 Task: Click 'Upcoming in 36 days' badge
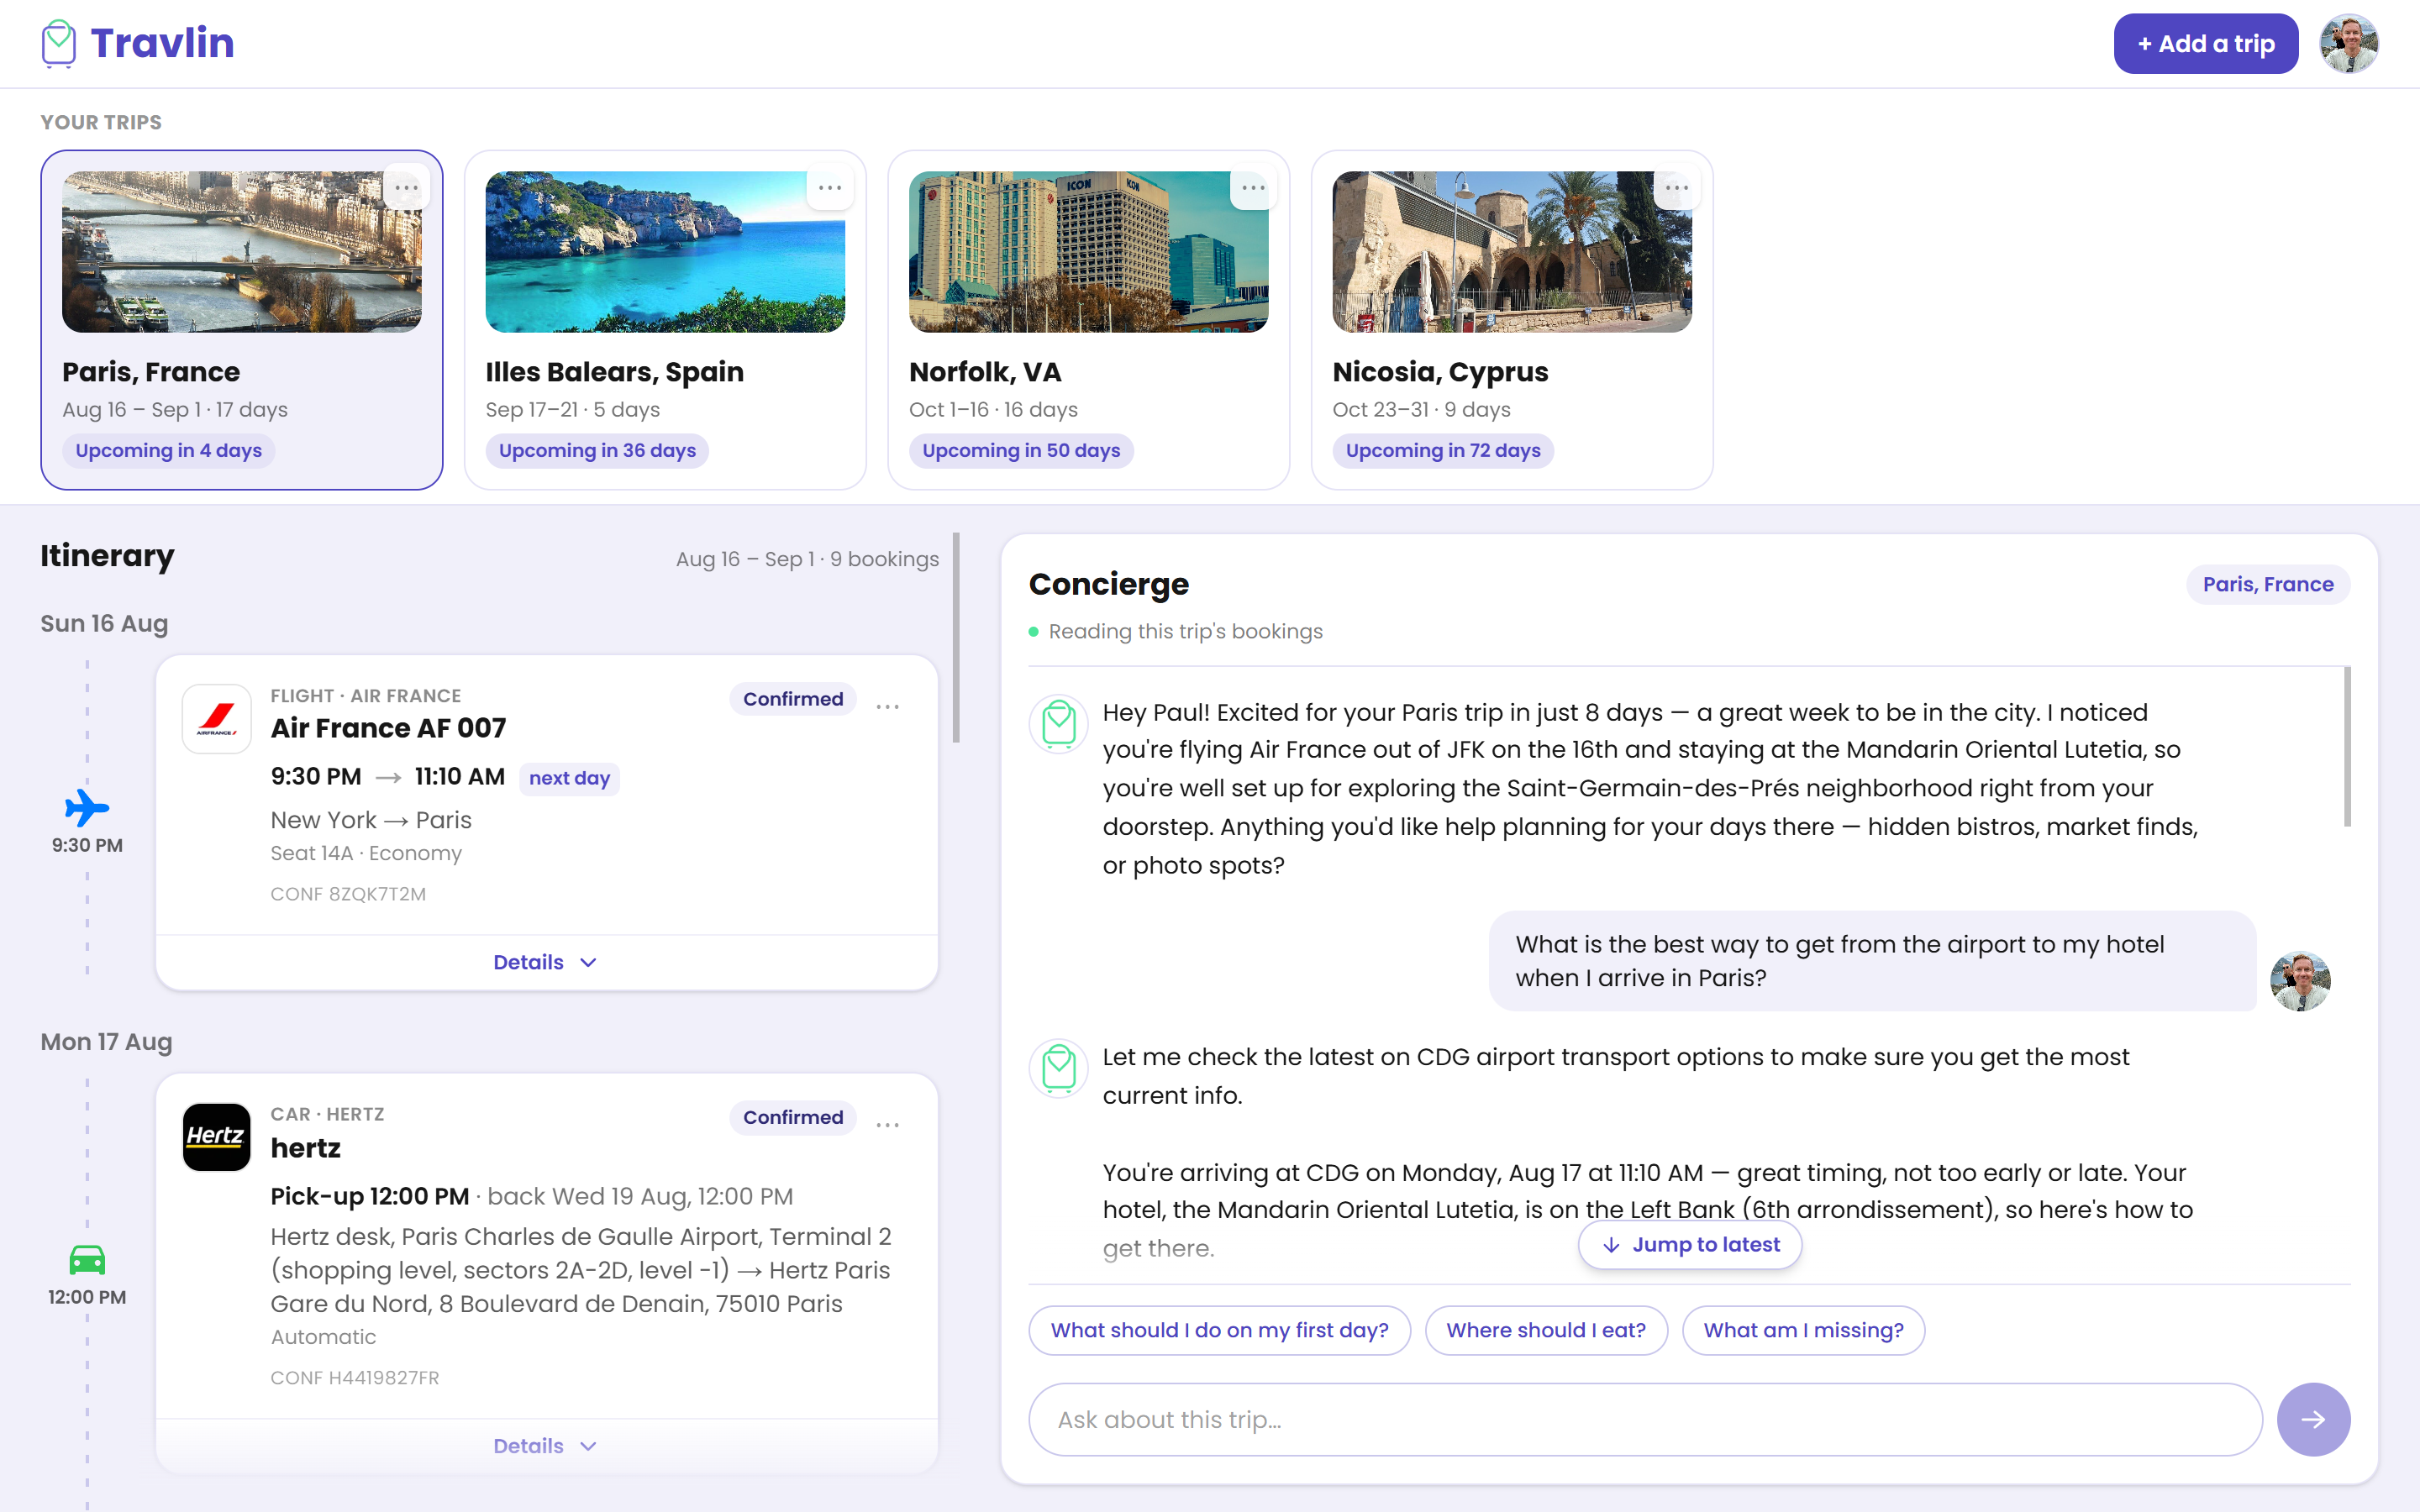(x=597, y=451)
